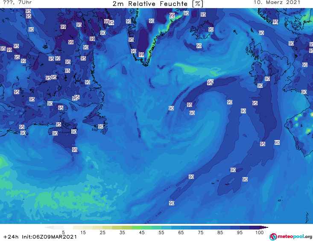Click the 'Init:06Z09MAR2021' initialization text

pyautogui.click(x=49, y=237)
